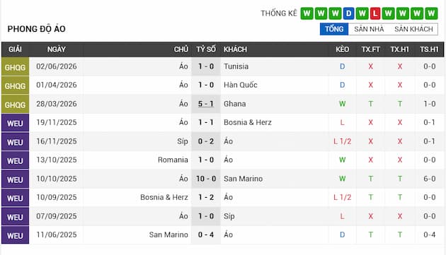
Task: Open the Hàn Quốc team link
Action: tap(241, 85)
